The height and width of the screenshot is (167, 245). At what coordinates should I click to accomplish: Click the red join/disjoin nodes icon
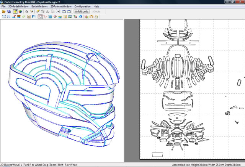tap(45, 17)
